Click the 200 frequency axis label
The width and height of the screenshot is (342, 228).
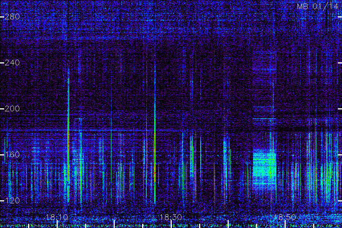point(12,108)
